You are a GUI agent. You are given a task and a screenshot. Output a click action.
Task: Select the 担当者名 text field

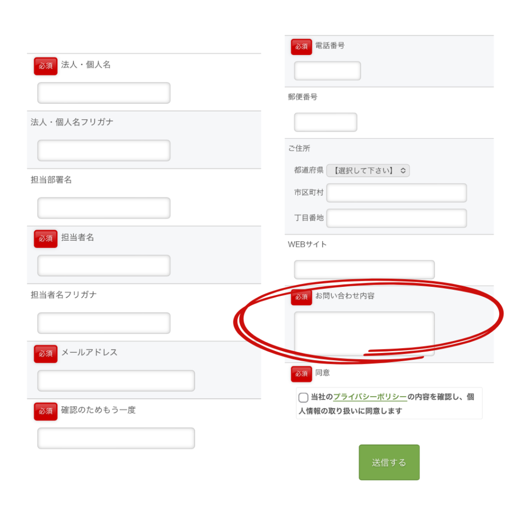(104, 266)
